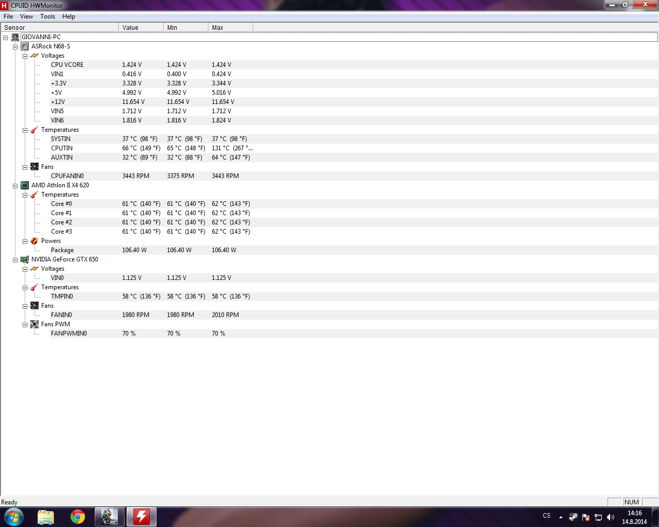Switch to the Crysis 2 taskbar item
This screenshot has width=659, height=527.
[110, 517]
